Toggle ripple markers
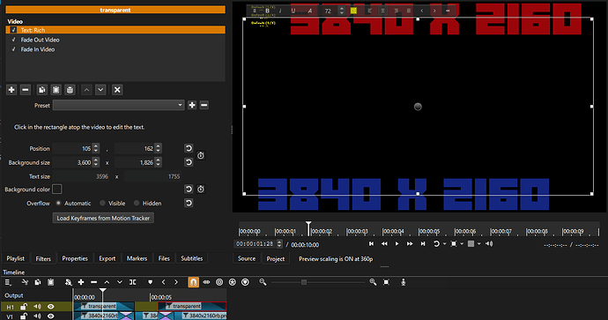 coord(245,282)
